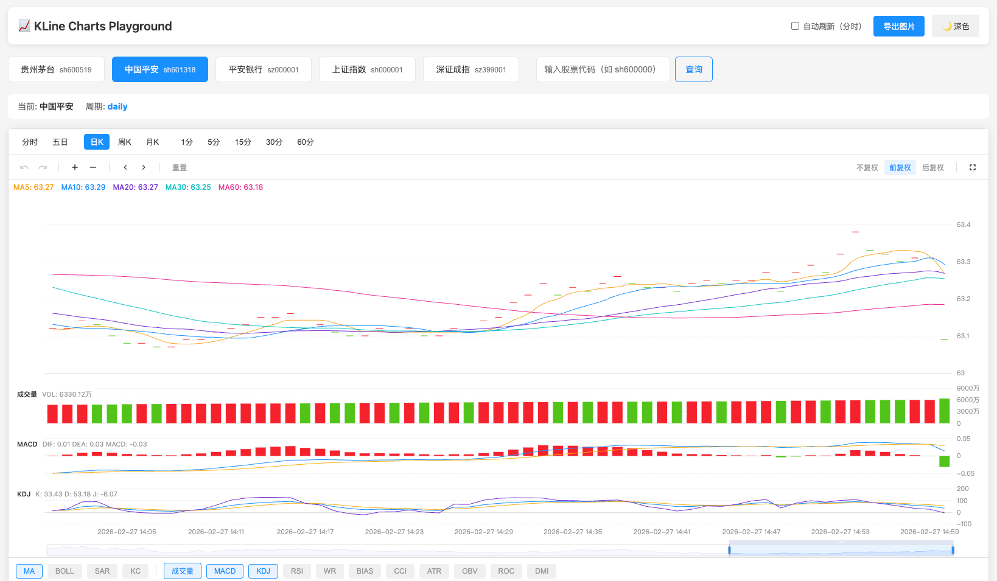Enable the BOLL indicator
This screenshot has width=997, height=581.
coord(65,571)
